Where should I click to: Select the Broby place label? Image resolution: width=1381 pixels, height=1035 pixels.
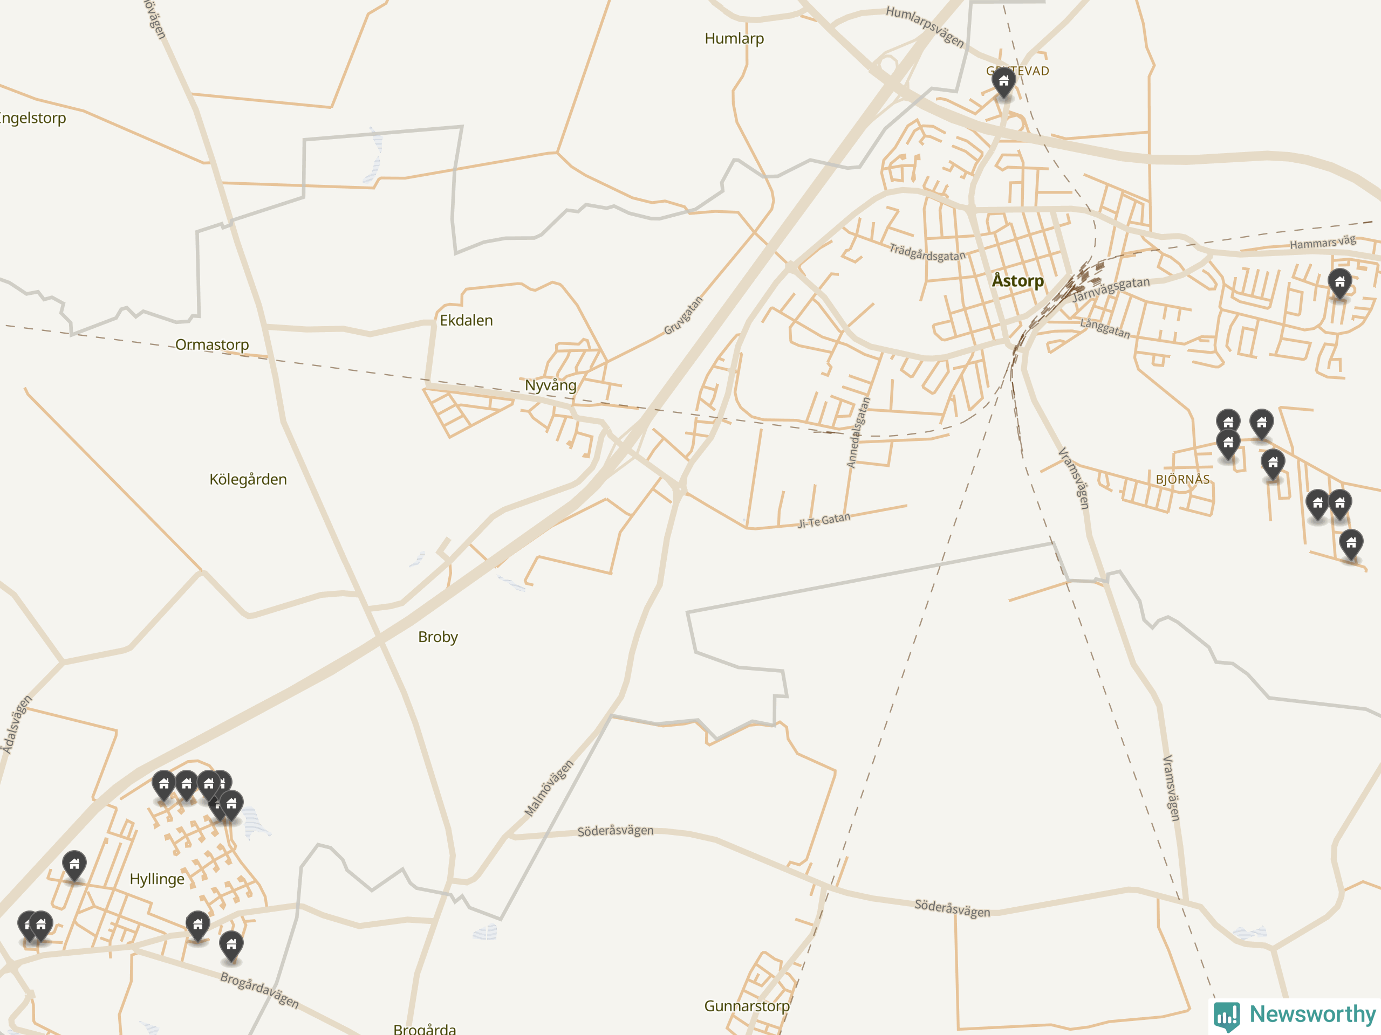click(437, 637)
